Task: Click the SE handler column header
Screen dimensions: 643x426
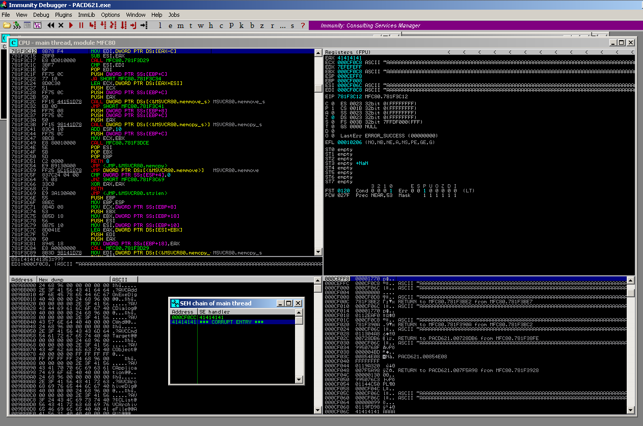Action: [246, 311]
